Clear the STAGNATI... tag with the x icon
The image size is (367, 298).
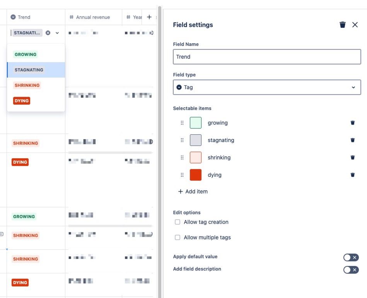pos(48,33)
